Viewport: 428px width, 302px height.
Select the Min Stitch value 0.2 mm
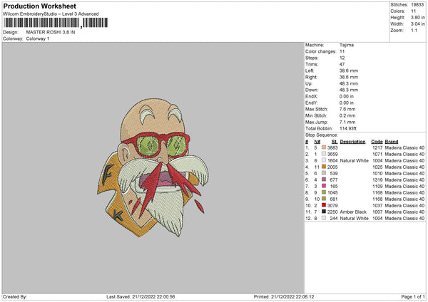click(347, 115)
